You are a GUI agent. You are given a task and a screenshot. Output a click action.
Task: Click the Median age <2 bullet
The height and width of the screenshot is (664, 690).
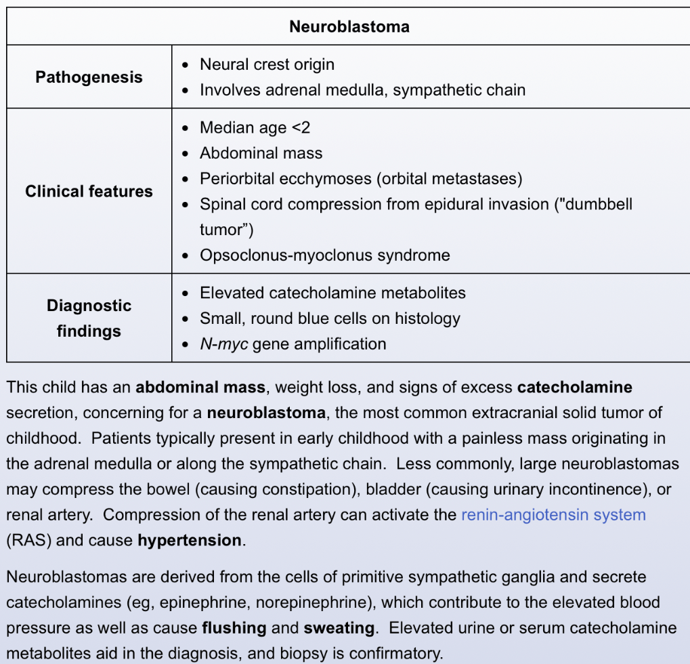255,127
